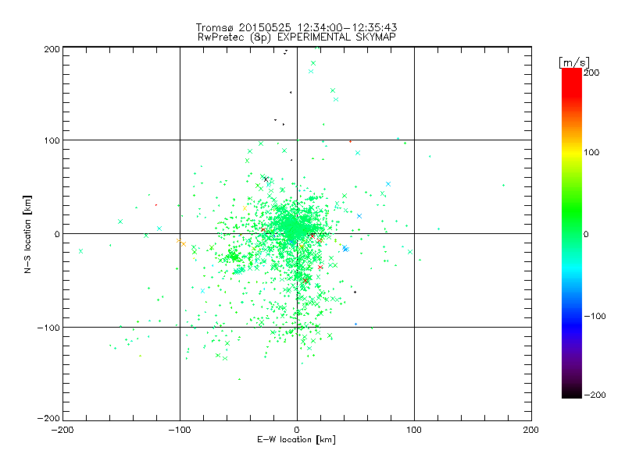Click the colorbar's 0 m/s label
This screenshot has width=625, height=468.
[x=586, y=234]
